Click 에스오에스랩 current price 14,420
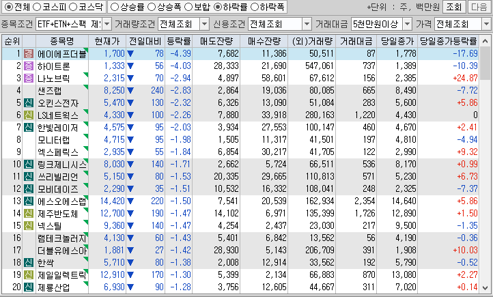This screenshot has width=493, height=297. [113, 201]
